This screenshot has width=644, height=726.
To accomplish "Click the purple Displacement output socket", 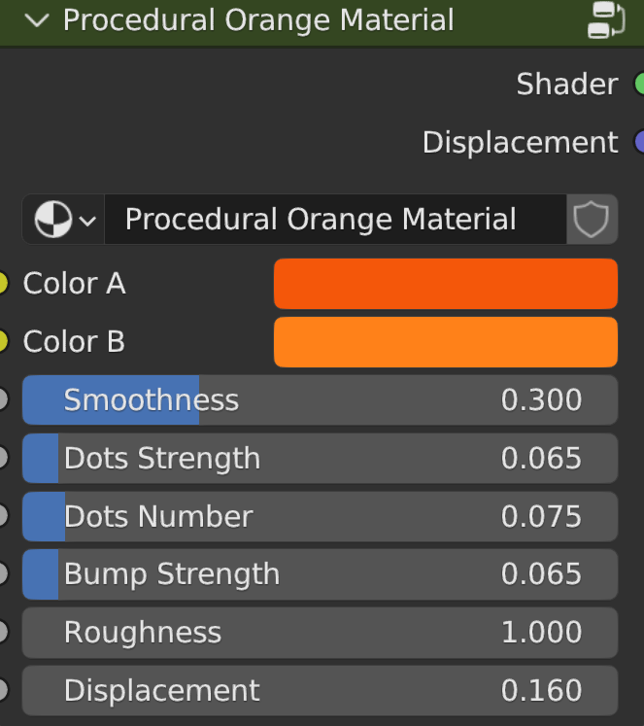I will pyautogui.click(x=639, y=142).
